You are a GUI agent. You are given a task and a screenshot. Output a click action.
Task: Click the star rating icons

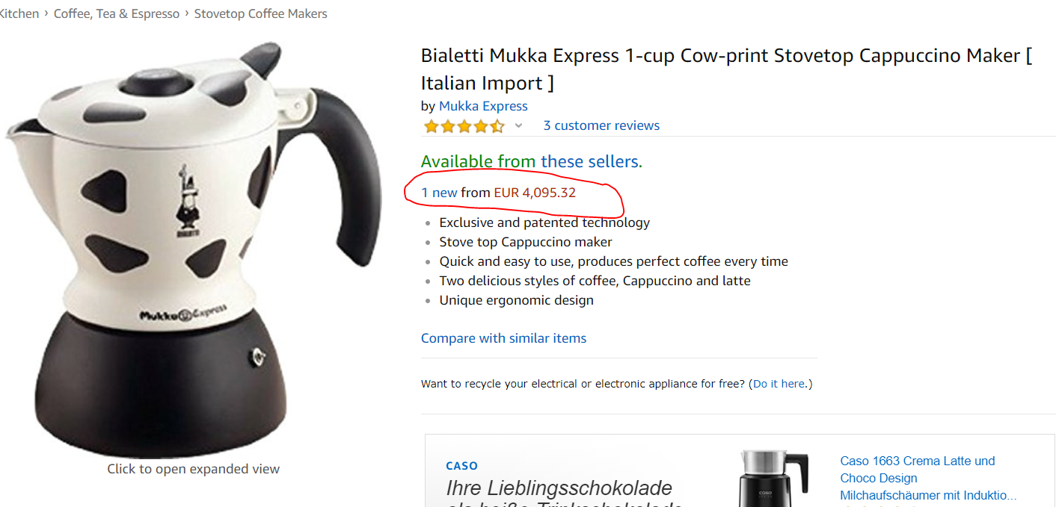[x=464, y=126]
